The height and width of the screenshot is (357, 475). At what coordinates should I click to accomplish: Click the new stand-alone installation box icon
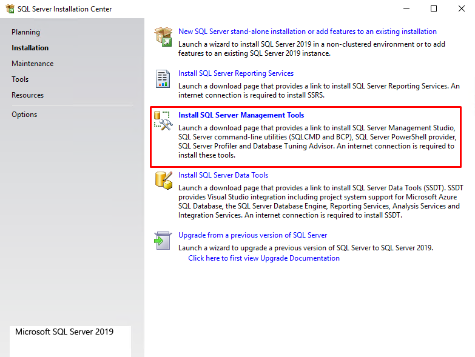163,36
